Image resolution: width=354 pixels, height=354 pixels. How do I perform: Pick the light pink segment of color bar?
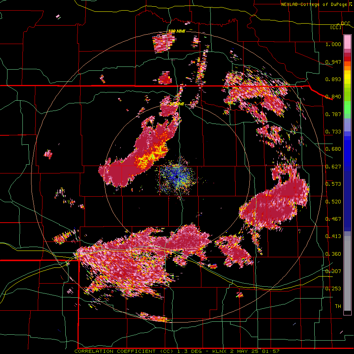[347, 42]
